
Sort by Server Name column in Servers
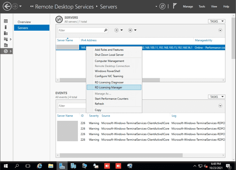click(65, 40)
